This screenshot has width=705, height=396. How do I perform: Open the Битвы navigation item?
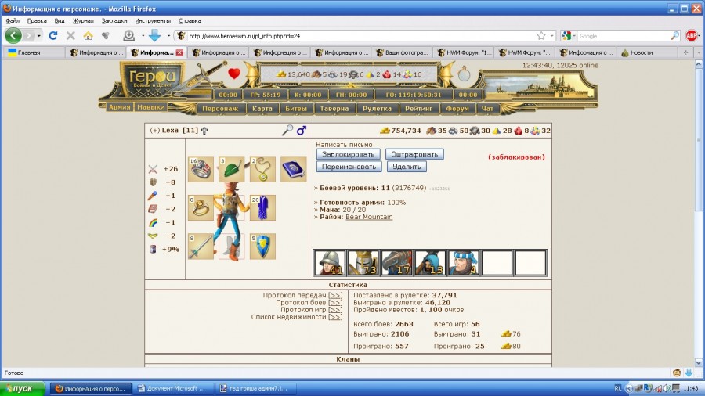coord(296,108)
